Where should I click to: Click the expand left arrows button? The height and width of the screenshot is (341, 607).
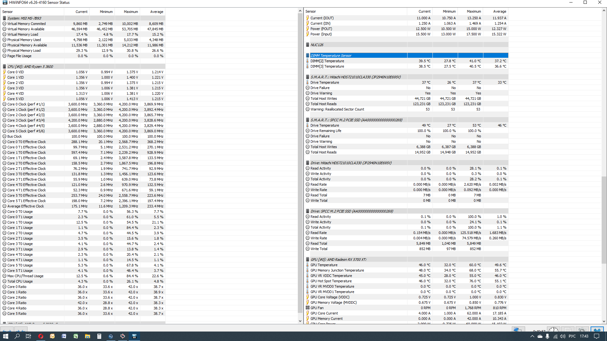(7, 330)
